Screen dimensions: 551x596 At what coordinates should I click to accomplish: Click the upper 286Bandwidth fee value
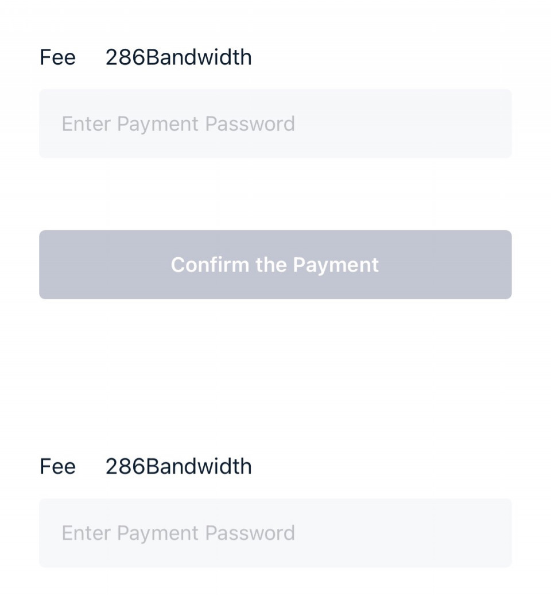point(179,57)
